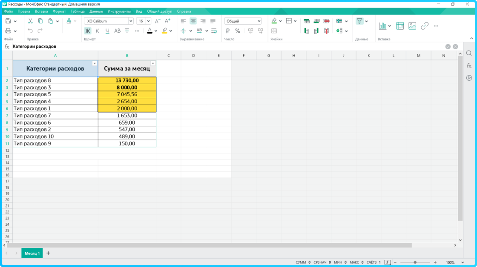Toggle bold Ж formatting
This screenshot has height=267, width=477.
click(x=88, y=31)
